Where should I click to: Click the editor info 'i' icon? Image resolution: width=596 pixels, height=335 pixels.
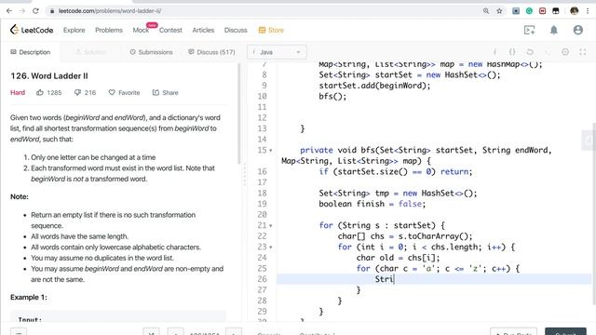[494, 52]
